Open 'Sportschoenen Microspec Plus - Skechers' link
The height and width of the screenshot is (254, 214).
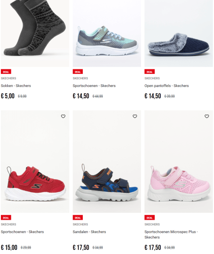(171, 234)
